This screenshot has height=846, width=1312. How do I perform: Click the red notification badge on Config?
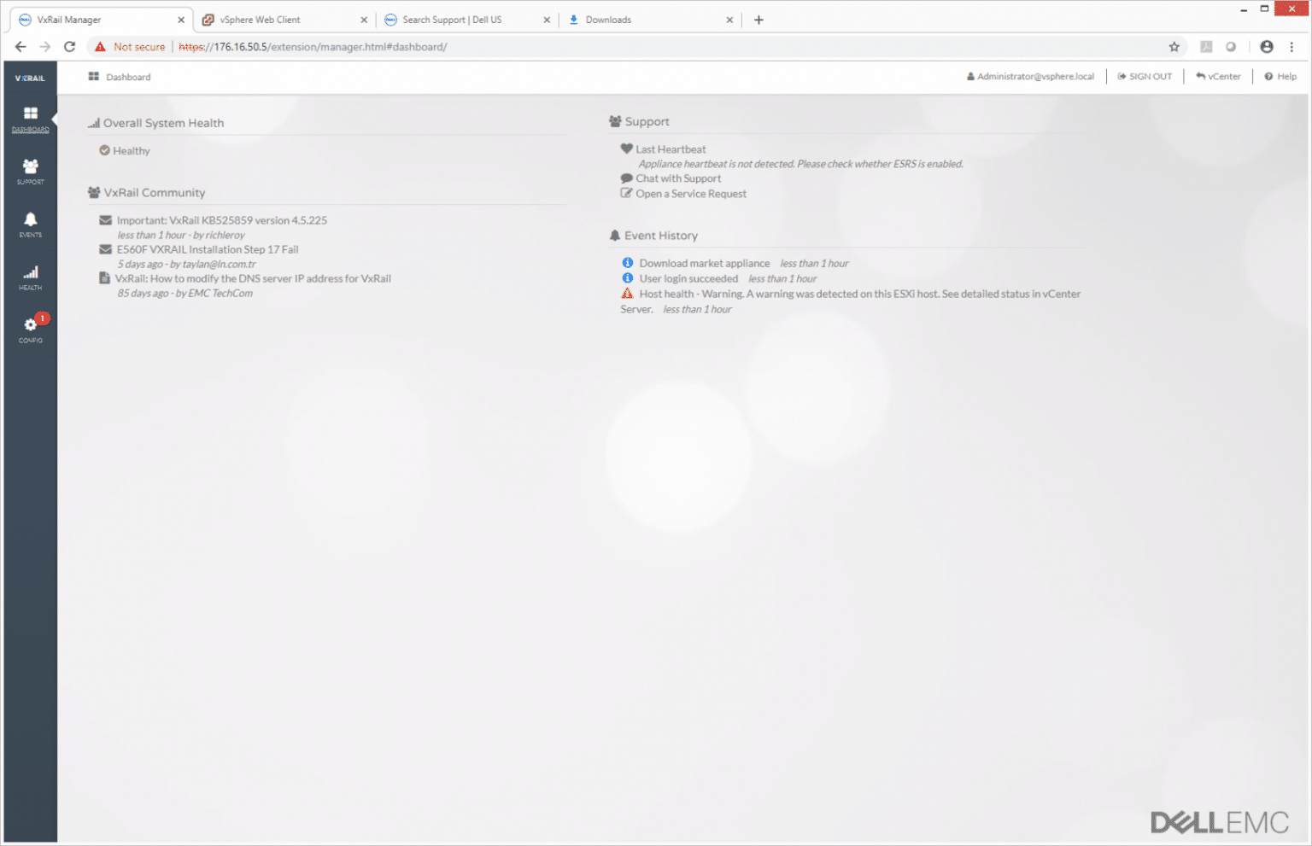click(42, 318)
